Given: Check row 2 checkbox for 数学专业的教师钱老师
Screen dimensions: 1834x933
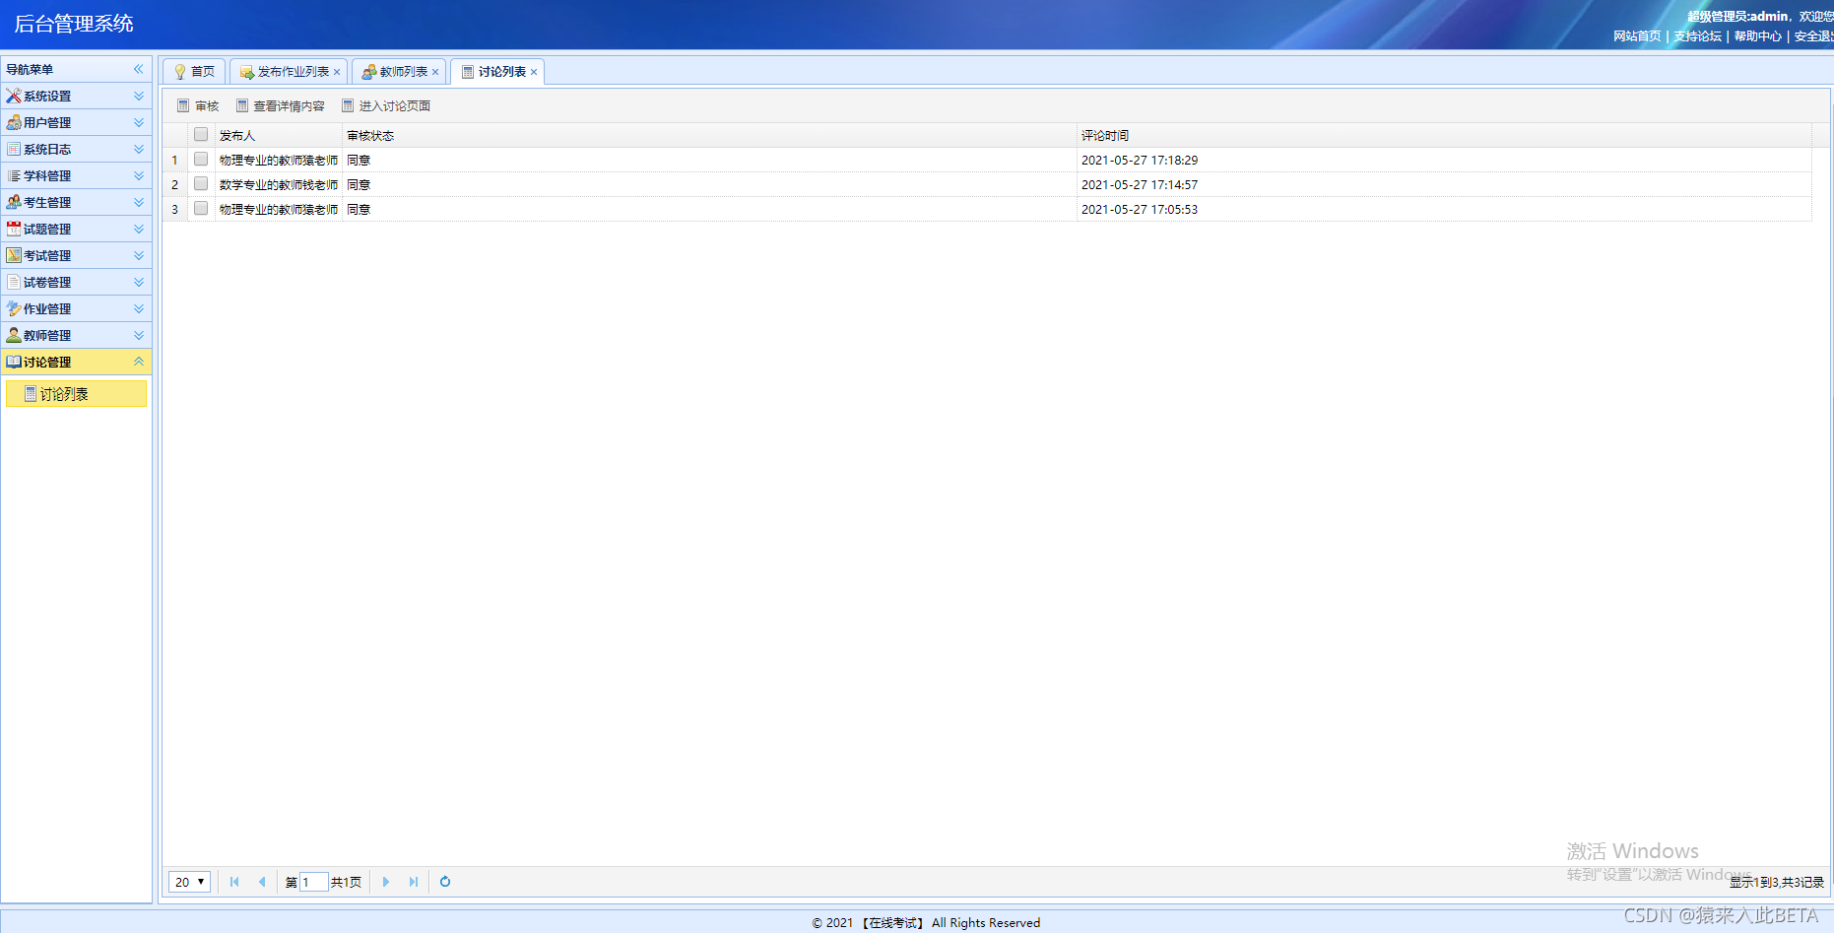Looking at the screenshot, I should click(201, 184).
